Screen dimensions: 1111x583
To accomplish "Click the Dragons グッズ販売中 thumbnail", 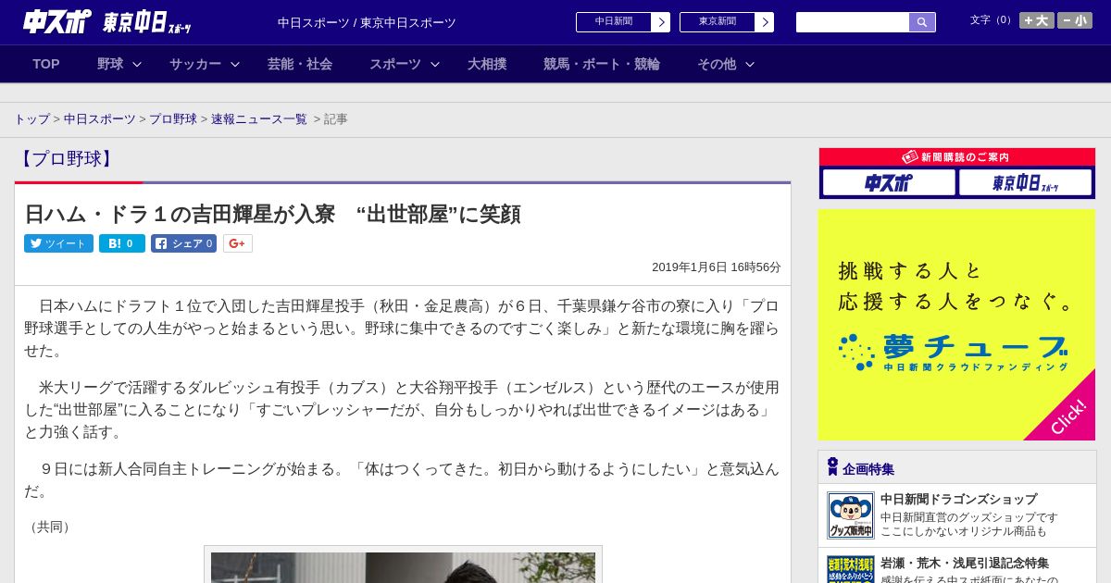I will [x=851, y=515].
